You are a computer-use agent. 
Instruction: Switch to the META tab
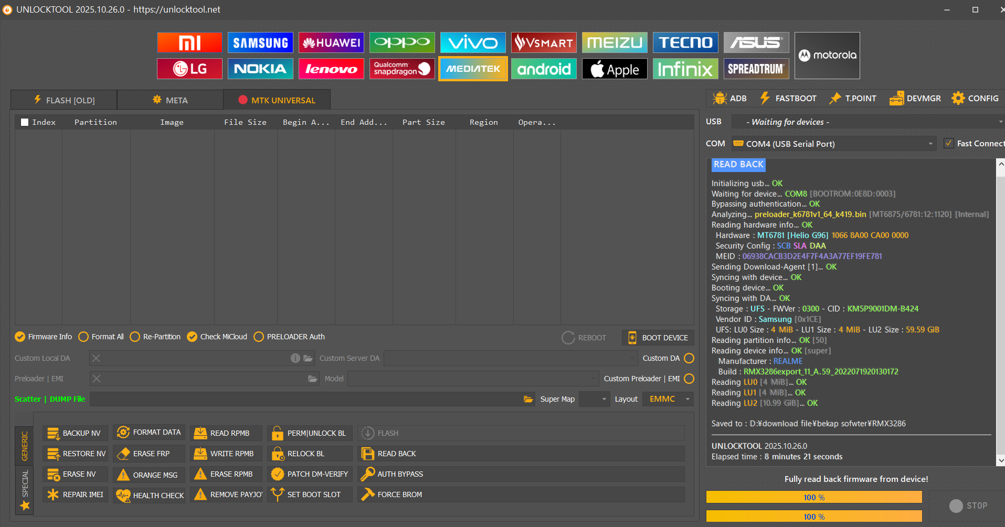pyautogui.click(x=170, y=100)
